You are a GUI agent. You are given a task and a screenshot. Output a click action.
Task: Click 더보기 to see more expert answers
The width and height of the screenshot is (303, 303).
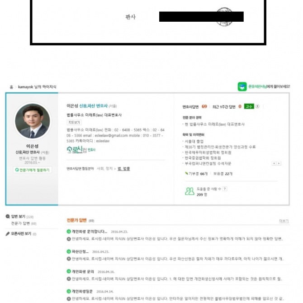284,221
